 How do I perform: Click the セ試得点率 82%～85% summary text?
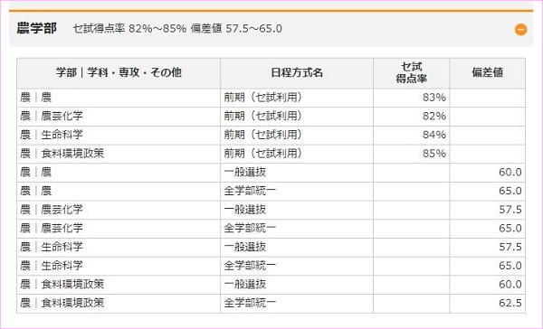(129, 29)
